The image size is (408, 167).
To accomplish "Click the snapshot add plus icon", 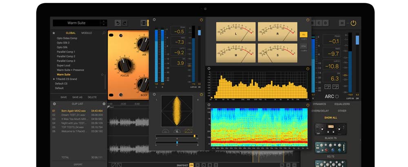I will coord(197,165).
